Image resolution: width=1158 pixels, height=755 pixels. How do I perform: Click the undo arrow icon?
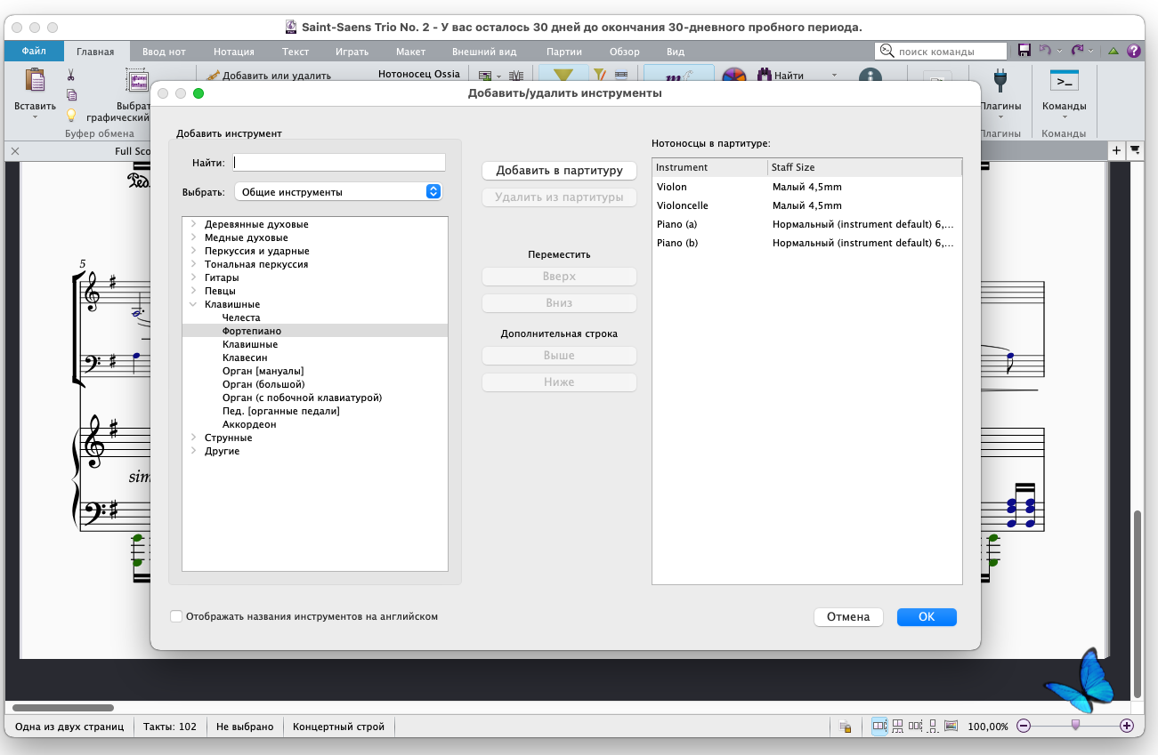1045,51
